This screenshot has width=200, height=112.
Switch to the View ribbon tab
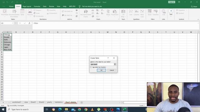58,6
